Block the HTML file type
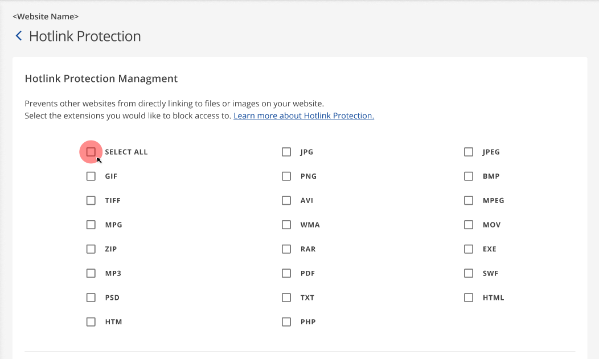The height and width of the screenshot is (359, 599). tap(469, 297)
